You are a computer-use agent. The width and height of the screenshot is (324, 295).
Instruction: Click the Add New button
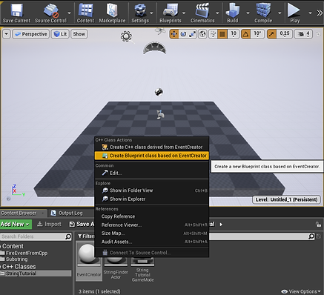tap(16, 225)
